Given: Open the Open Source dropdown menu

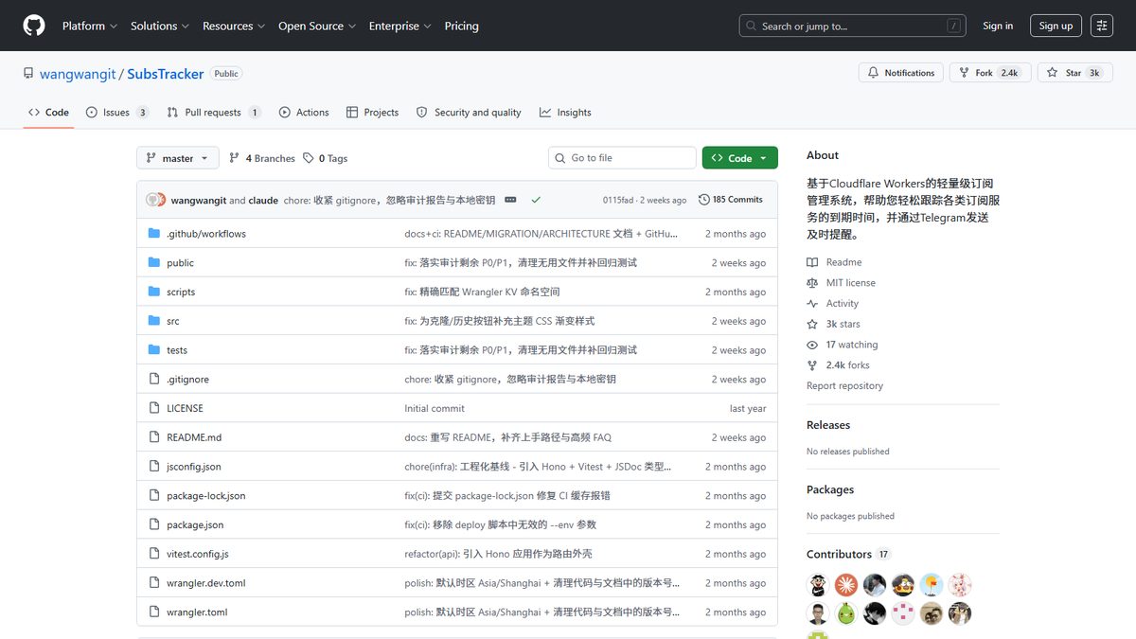Looking at the screenshot, I should 317,26.
